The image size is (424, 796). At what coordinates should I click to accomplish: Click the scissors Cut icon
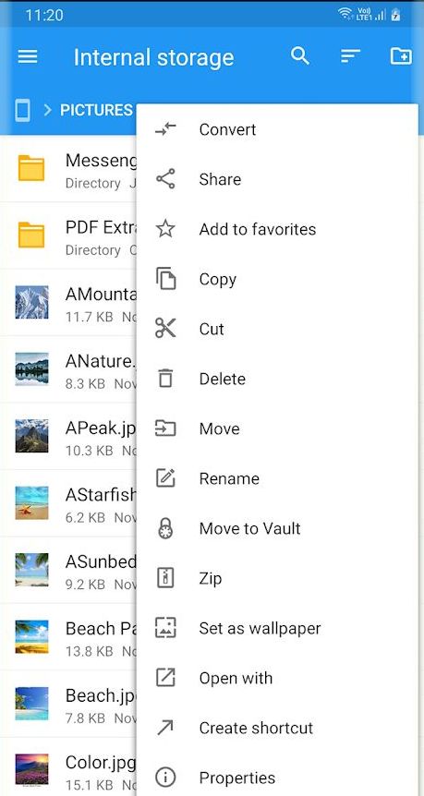click(x=165, y=329)
